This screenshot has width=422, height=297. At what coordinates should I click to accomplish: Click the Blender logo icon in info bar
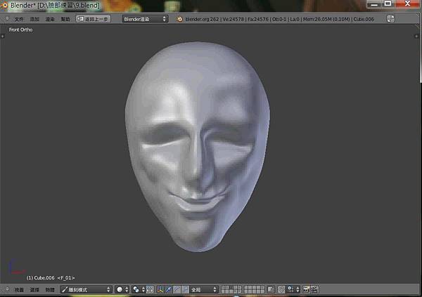pos(180,19)
